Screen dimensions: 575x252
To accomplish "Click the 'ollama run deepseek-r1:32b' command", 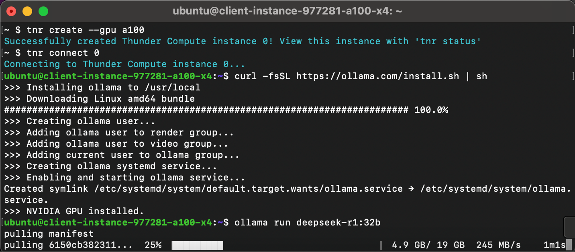I will (x=307, y=222).
